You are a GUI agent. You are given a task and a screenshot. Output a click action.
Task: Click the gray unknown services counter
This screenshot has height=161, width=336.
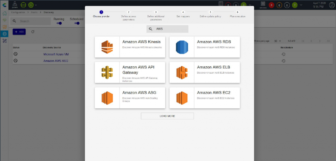point(287,5)
